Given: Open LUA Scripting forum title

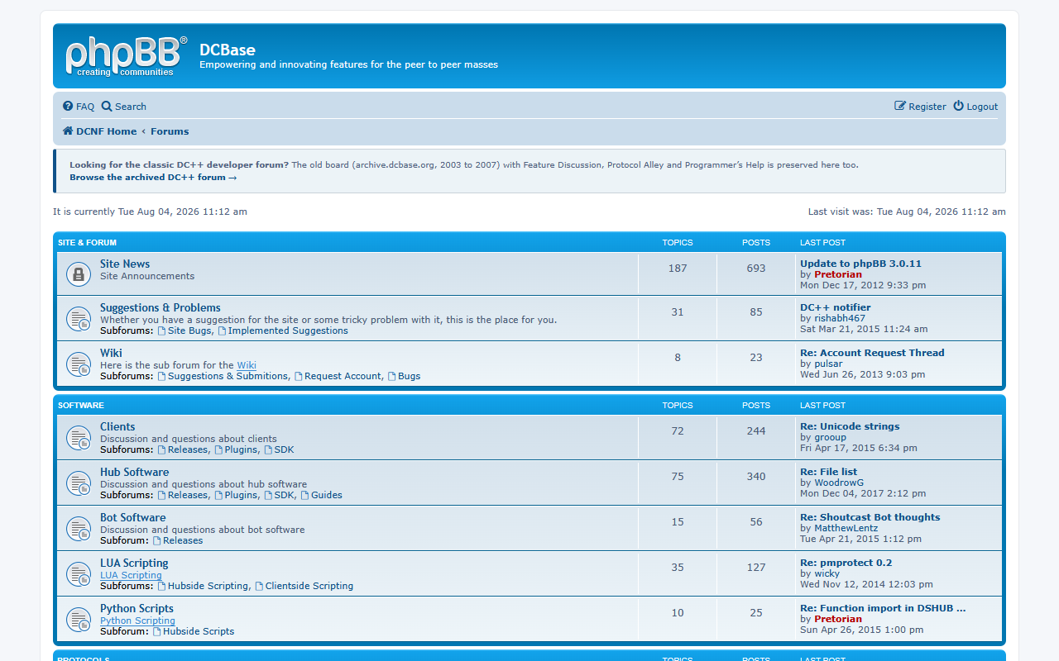Looking at the screenshot, I should tap(134, 563).
